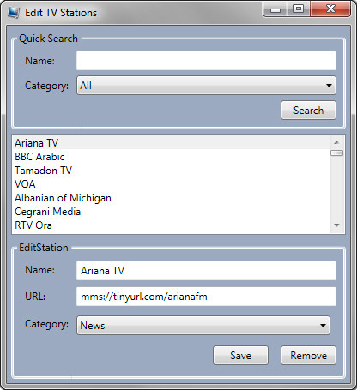Click the Search button

(x=308, y=110)
